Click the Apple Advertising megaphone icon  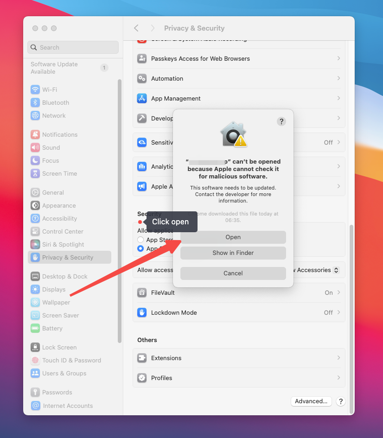tap(142, 186)
